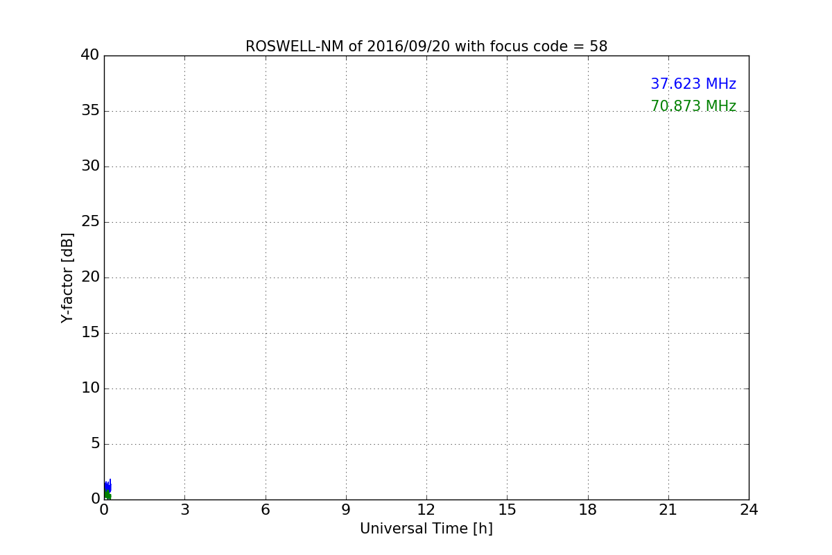Click the plot title ROSWELL-NM of 2016/09/20
Viewport: 832px width, 555px height.
pyautogui.click(x=426, y=46)
